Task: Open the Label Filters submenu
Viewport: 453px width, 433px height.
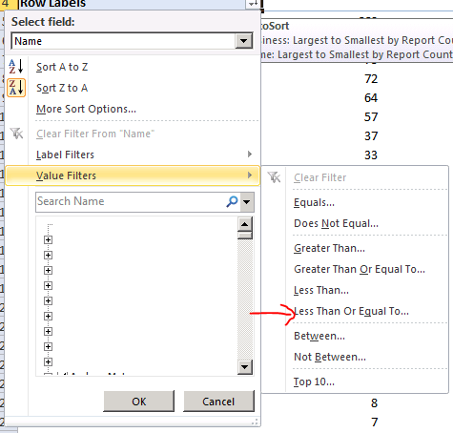Action: point(133,155)
